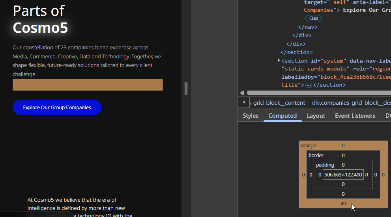Click the content size 506.663×122.400 box
This screenshot has height=217, width=391.
click(343, 175)
